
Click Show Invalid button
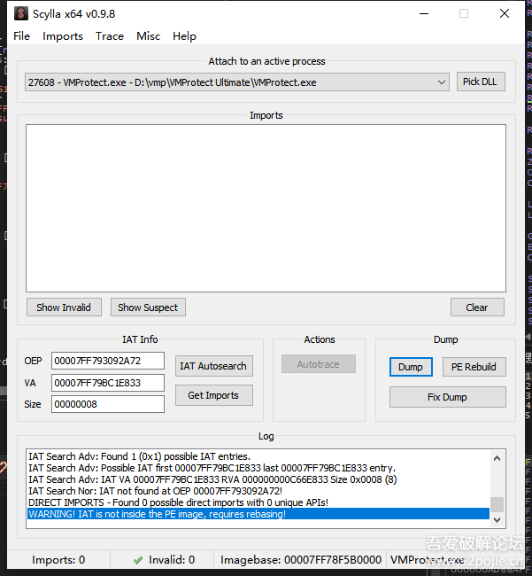click(x=64, y=307)
